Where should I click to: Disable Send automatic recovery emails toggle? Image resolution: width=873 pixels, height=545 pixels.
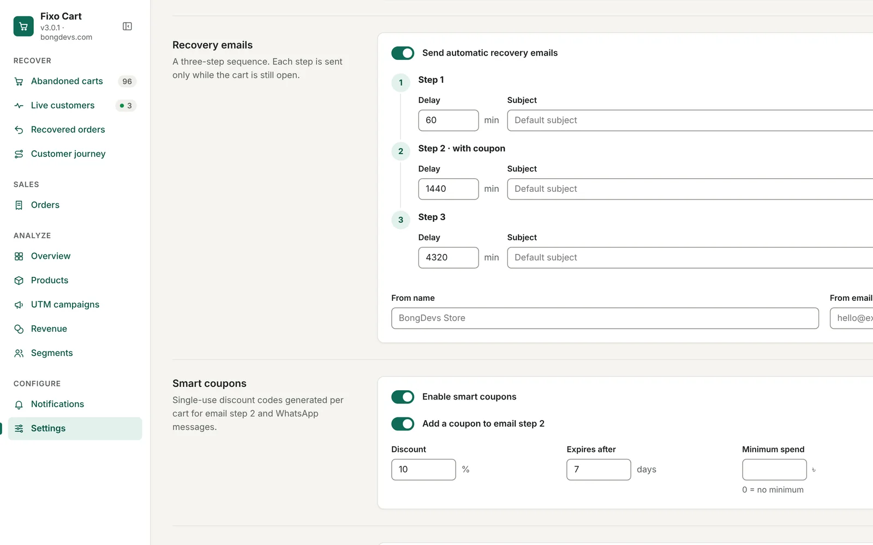(403, 53)
